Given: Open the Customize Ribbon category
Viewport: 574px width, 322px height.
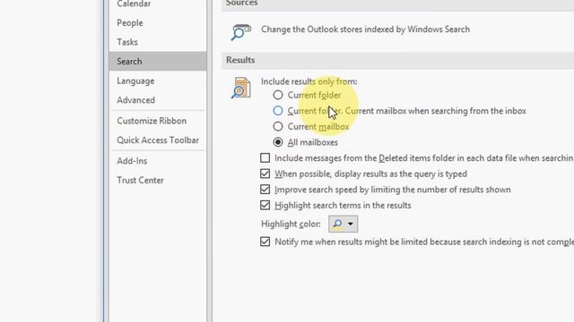Looking at the screenshot, I should click(158, 121).
